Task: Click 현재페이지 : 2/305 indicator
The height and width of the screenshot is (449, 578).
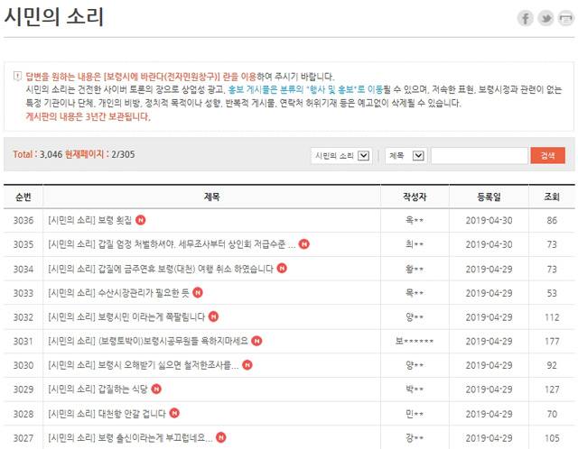Action: point(100,154)
